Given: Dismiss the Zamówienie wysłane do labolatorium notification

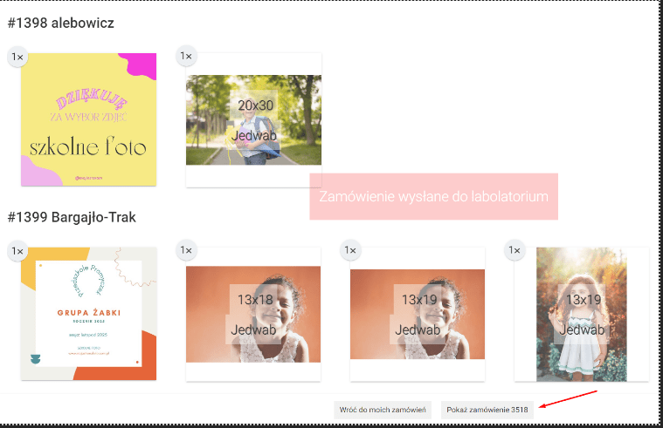Looking at the screenshot, I should tap(433, 196).
